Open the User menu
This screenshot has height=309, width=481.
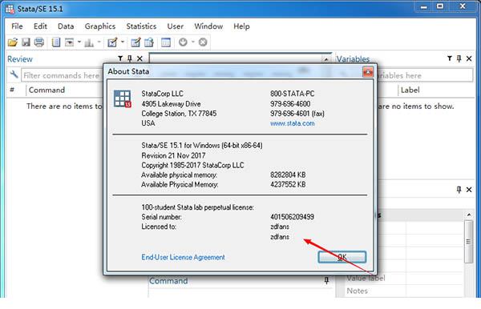[x=175, y=26]
